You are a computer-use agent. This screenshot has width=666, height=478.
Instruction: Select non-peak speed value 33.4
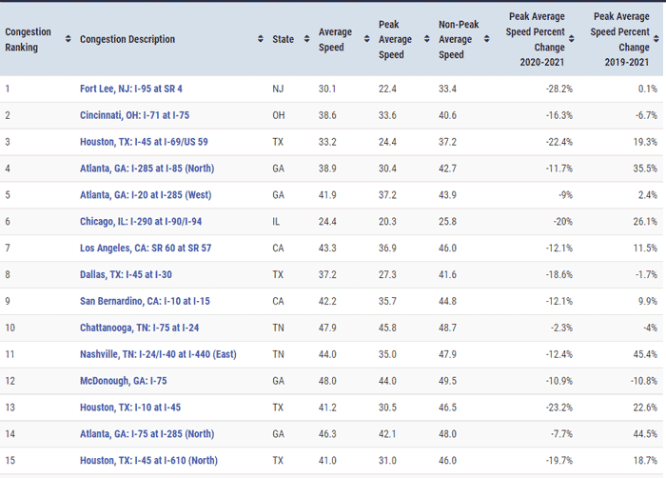click(448, 89)
